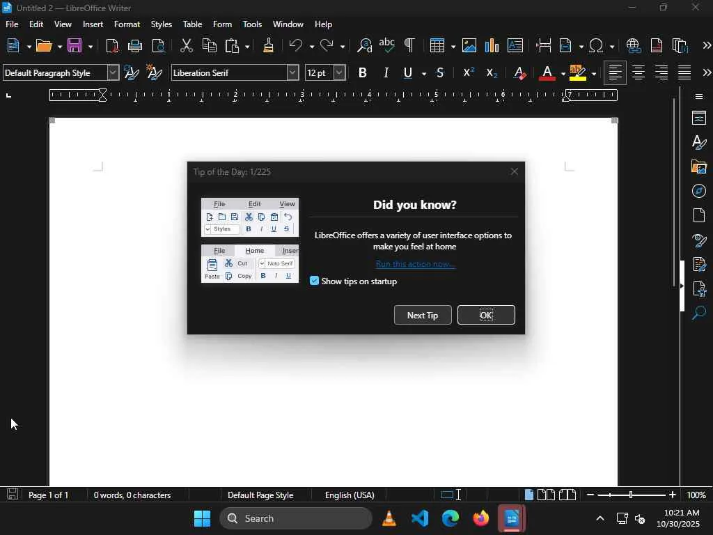Insert Table grid icon
The width and height of the screenshot is (713, 535).
(x=437, y=46)
